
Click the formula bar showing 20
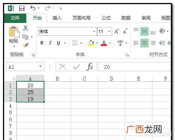pyautogui.click(x=135, y=67)
